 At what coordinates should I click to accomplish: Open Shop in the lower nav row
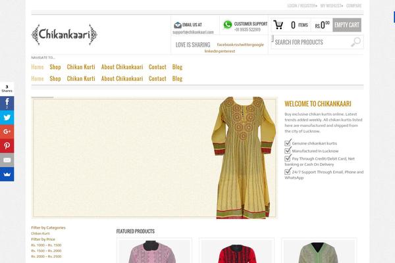click(x=55, y=78)
